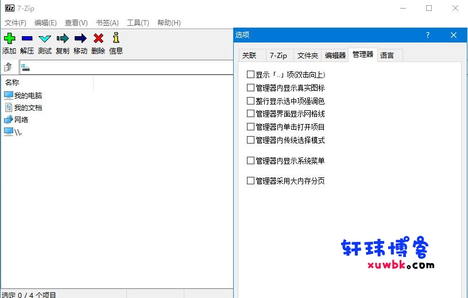Select 我的文档 text in file list
Viewport: 468px width, 298px height.
(x=28, y=108)
